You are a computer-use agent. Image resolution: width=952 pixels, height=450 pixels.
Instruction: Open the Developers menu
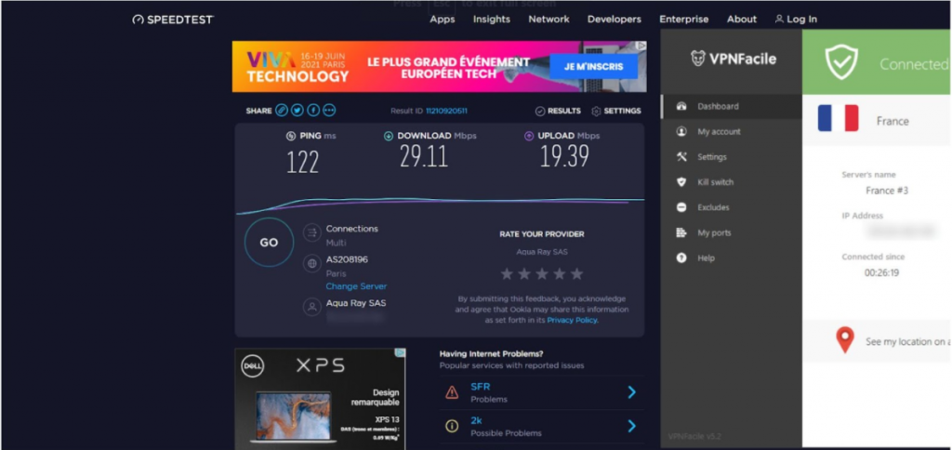pyautogui.click(x=615, y=20)
